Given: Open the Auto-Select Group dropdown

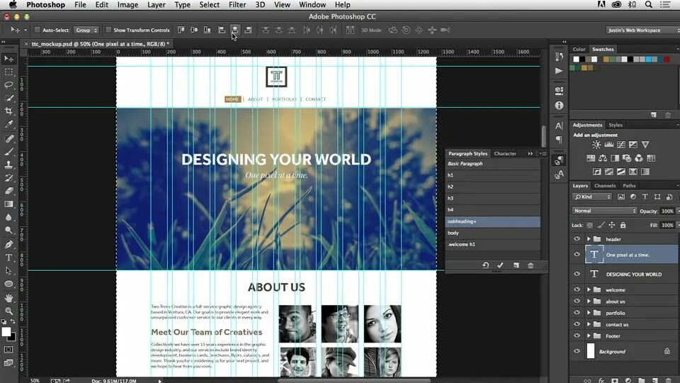Looking at the screenshot, I should coord(86,30).
